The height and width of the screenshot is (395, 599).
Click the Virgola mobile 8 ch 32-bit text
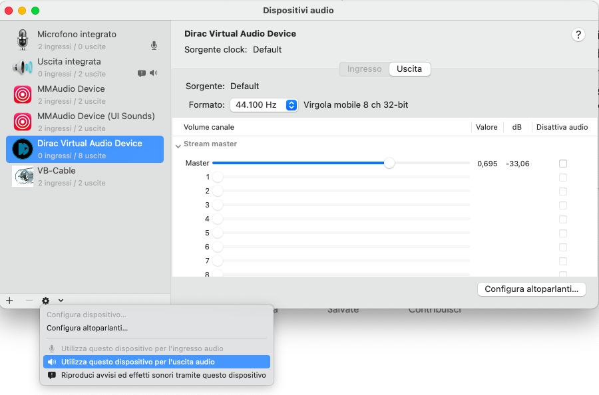(355, 105)
